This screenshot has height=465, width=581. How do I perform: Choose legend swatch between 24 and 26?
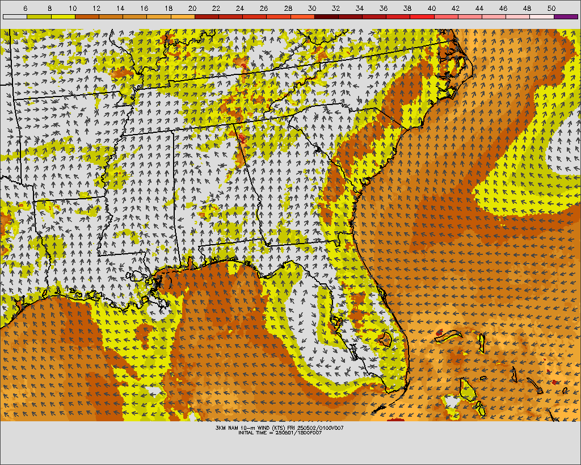click(x=255, y=16)
